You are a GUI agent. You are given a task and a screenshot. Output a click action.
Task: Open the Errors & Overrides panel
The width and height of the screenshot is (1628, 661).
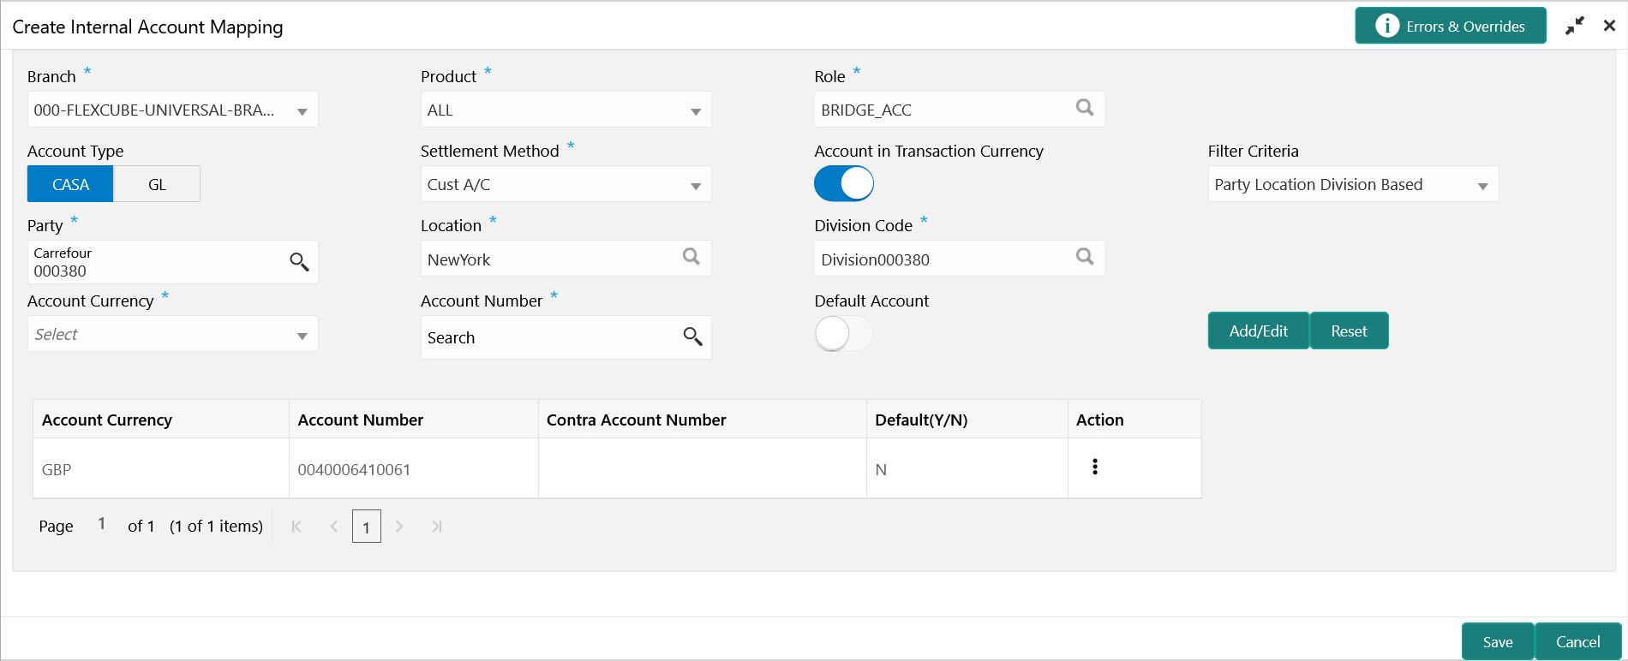pos(1451,27)
